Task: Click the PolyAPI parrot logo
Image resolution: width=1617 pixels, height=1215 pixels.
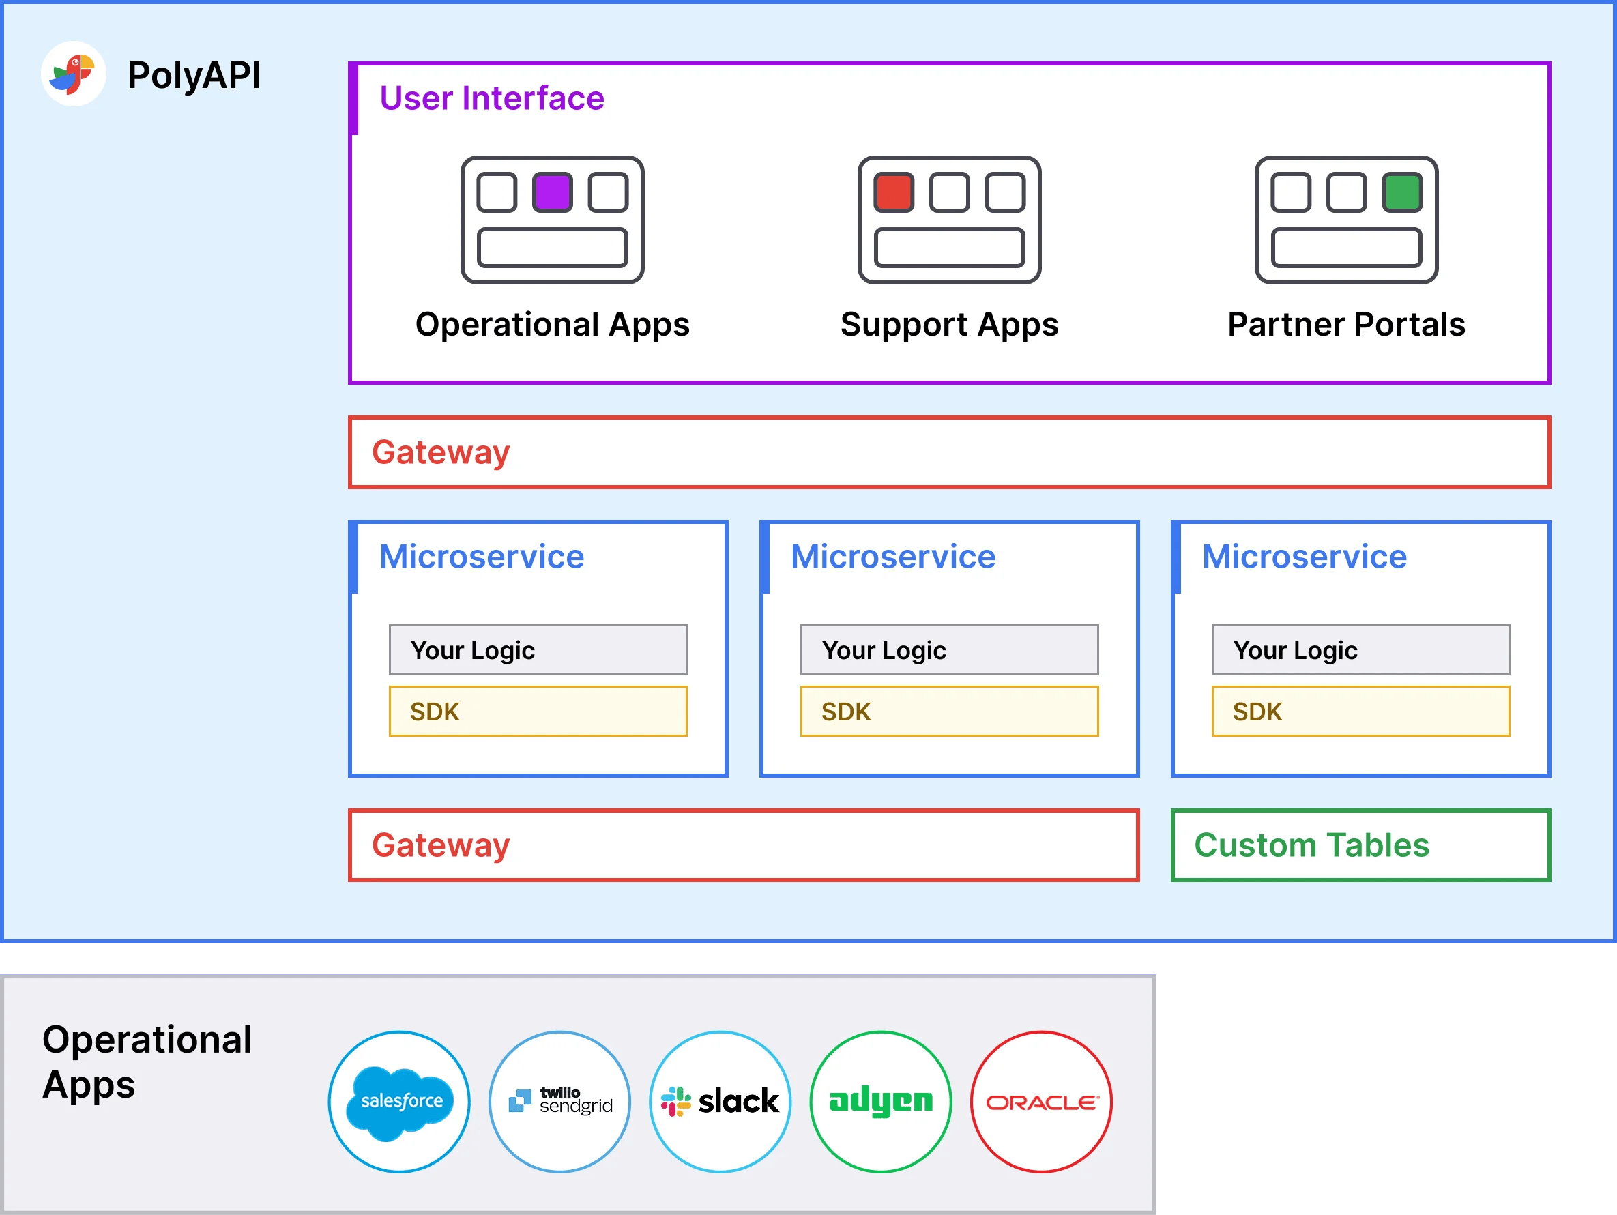Action: tap(73, 74)
